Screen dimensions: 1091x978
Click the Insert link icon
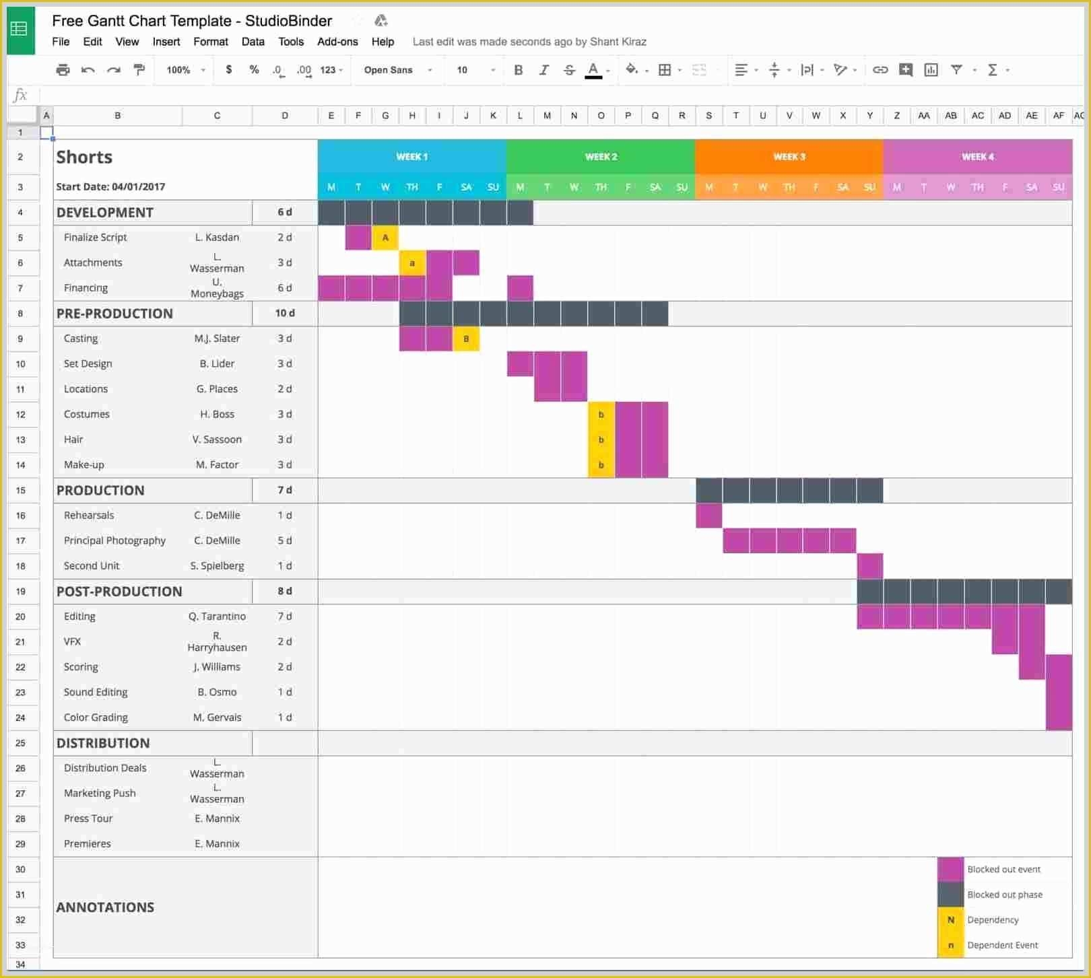[880, 69]
